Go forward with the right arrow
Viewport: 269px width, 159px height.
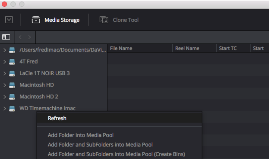(30, 37)
